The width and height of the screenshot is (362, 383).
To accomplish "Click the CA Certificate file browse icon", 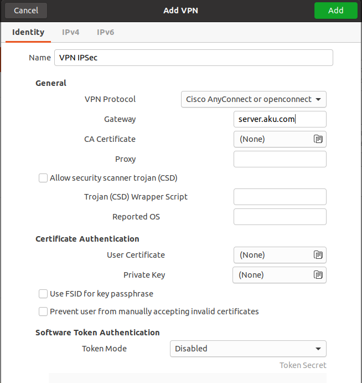I will pos(318,139).
